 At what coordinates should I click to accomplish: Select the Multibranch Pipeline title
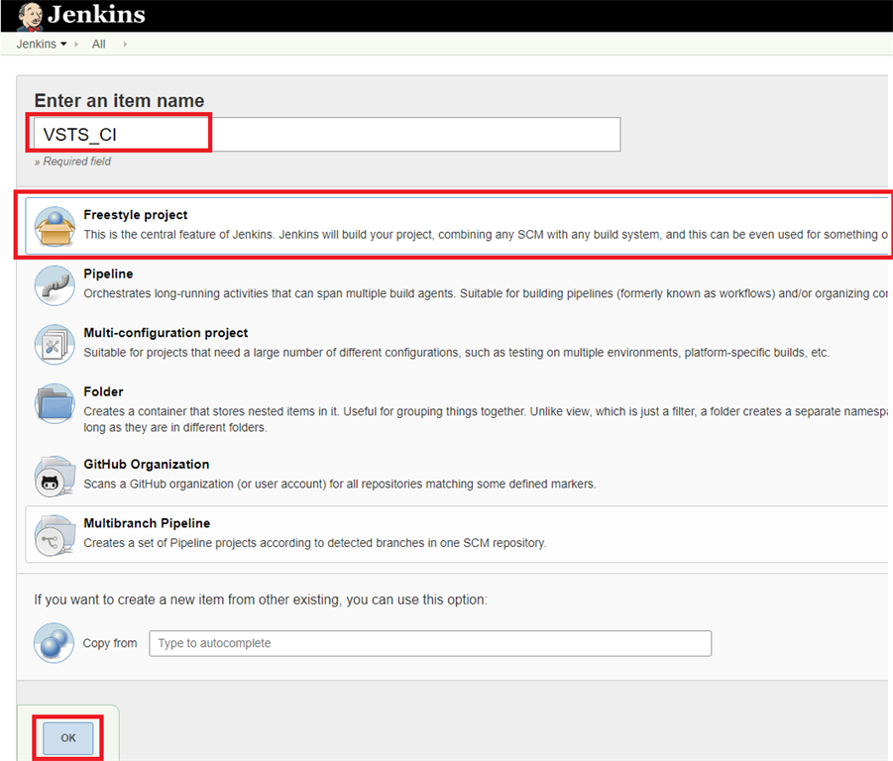click(x=147, y=523)
